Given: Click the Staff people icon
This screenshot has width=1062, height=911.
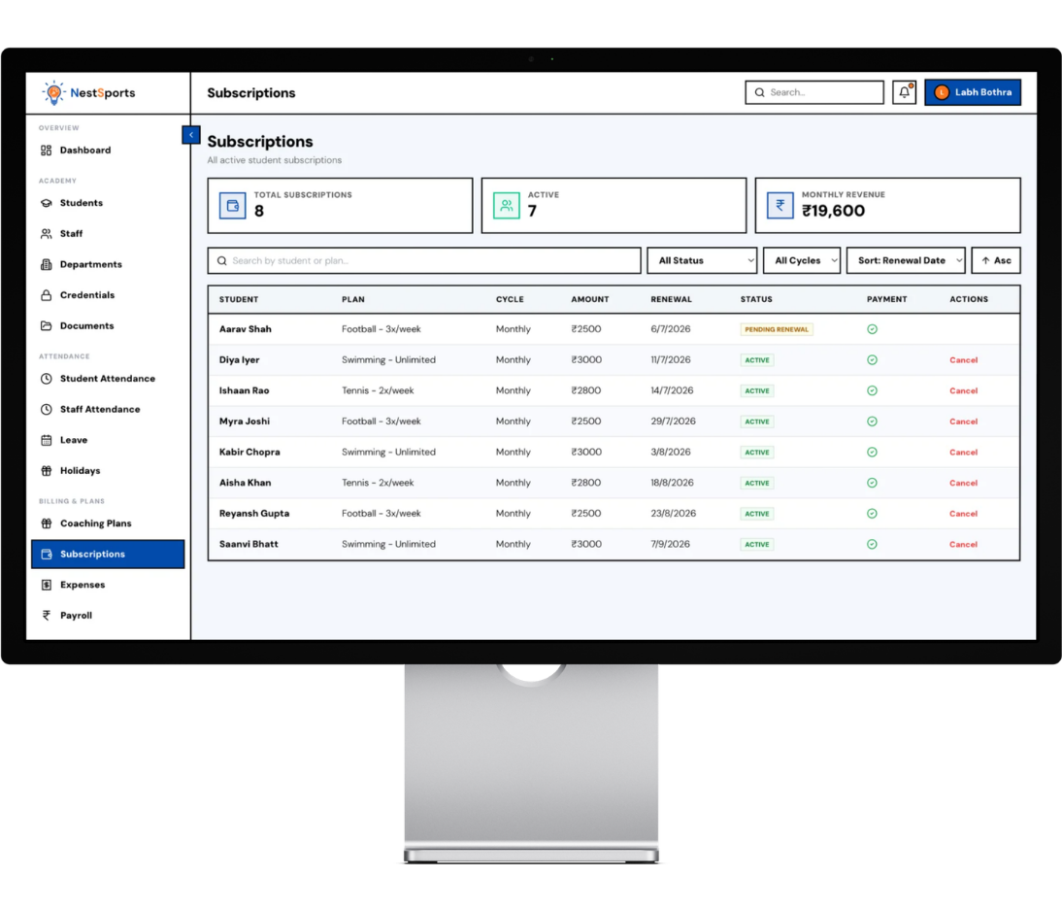Looking at the screenshot, I should (46, 233).
